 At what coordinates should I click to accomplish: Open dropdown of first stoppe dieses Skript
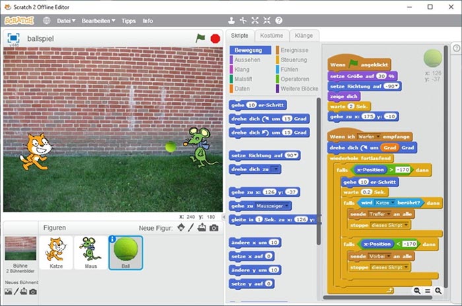click(407, 225)
